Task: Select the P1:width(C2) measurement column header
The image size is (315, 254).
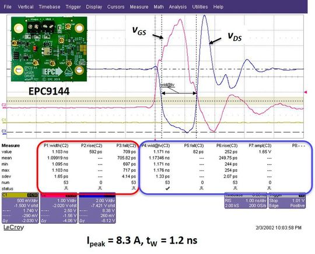Action: 56,145
